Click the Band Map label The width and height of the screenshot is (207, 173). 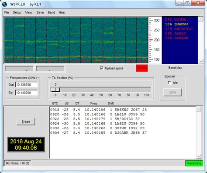tap(175, 68)
